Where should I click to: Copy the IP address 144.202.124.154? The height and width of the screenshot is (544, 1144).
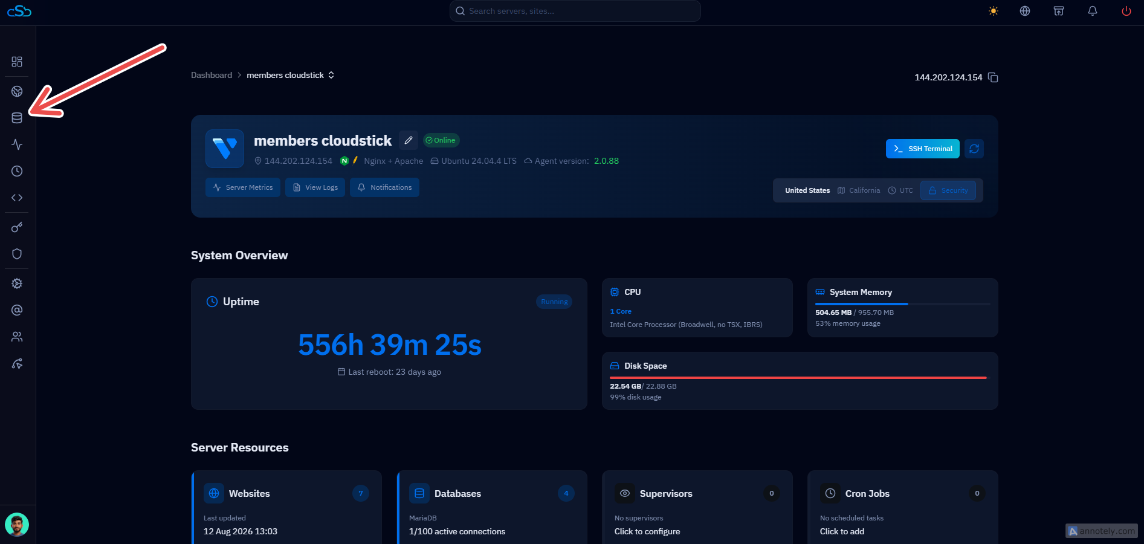(993, 77)
